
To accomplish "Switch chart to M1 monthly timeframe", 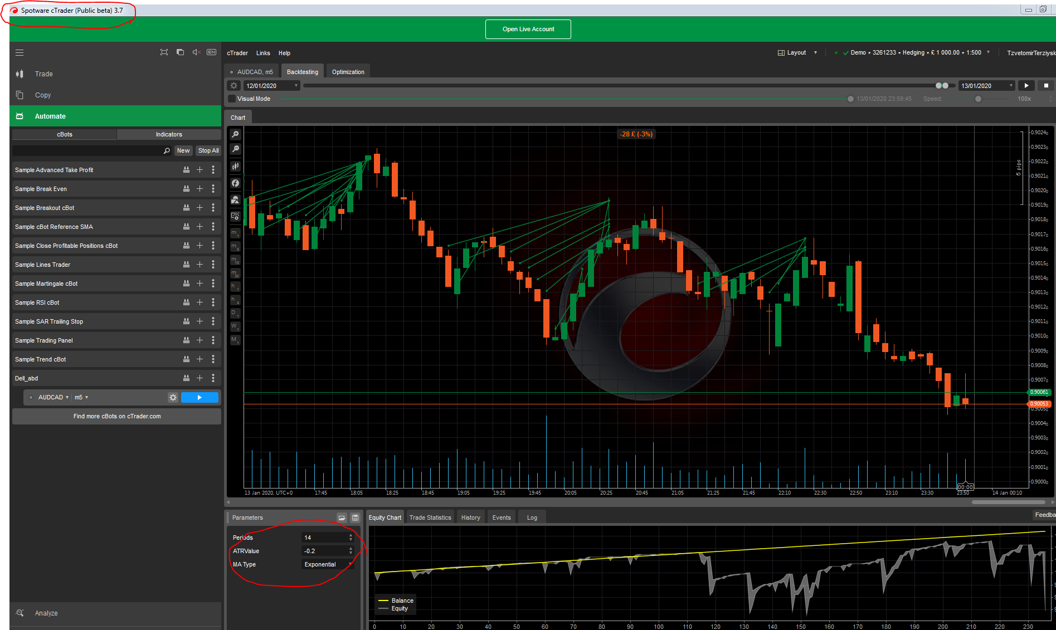I will pos(235,340).
